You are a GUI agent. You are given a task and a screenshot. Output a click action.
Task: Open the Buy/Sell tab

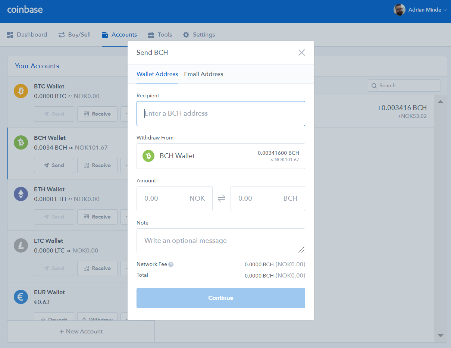coord(74,34)
